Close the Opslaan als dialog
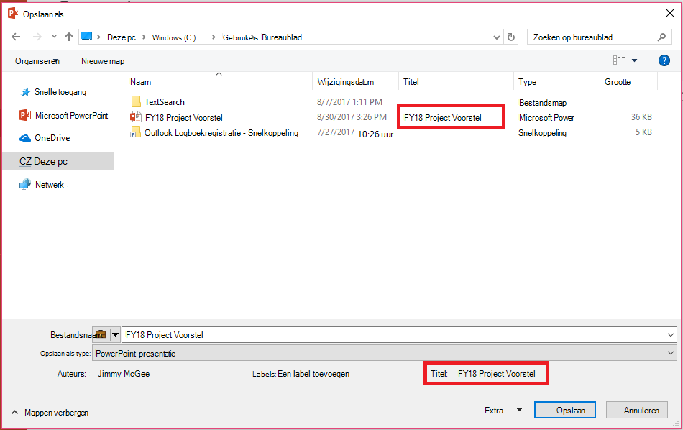This screenshot has width=683, height=430. [x=670, y=14]
